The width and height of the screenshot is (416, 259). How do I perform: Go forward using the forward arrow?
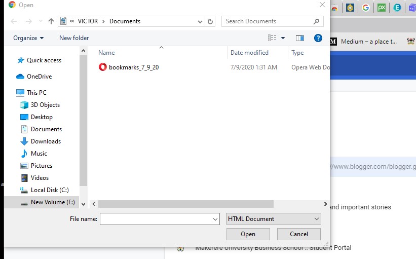coord(29,21)
